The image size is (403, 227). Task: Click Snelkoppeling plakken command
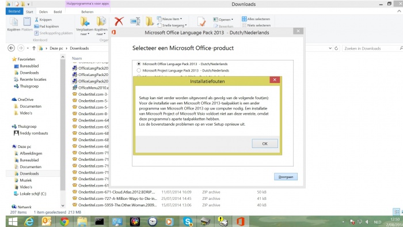[54, 33]
